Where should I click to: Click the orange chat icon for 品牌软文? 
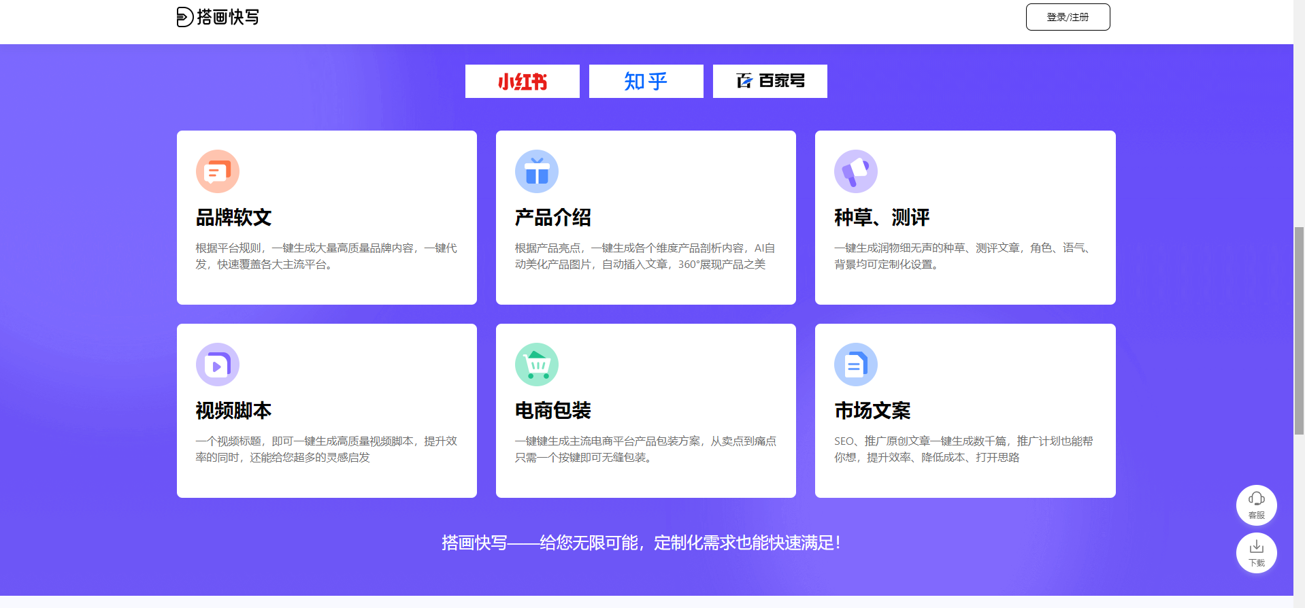[218, 171]
